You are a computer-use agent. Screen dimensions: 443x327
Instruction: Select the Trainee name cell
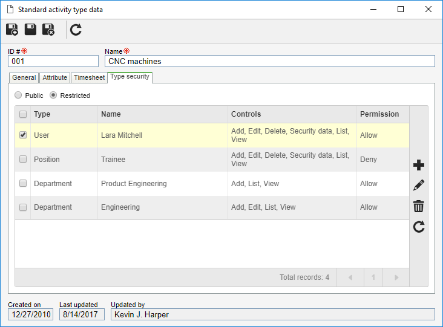click(163, 160)
